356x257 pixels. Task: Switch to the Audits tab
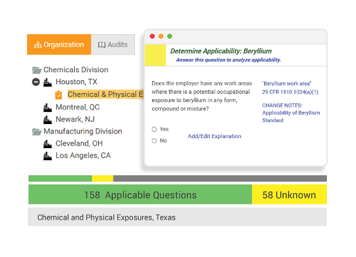click(113, 45)
